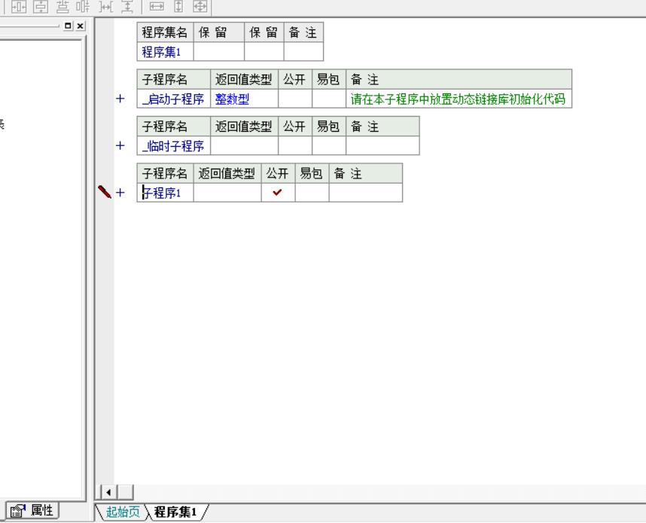
Task: Click the green 请在本子程序中放置动态链接库初始化代码 remark
Action: [x=458, y=99]
